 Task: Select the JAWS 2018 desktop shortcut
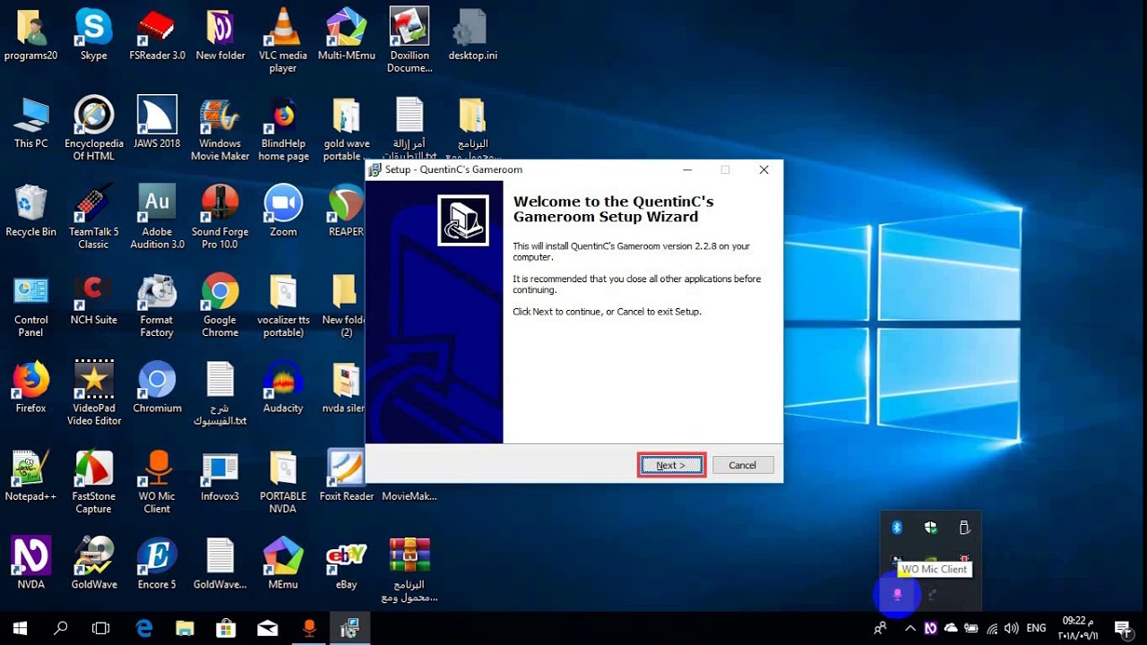coord(157,123)
